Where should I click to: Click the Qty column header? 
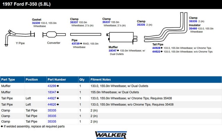tap(84, 80)
